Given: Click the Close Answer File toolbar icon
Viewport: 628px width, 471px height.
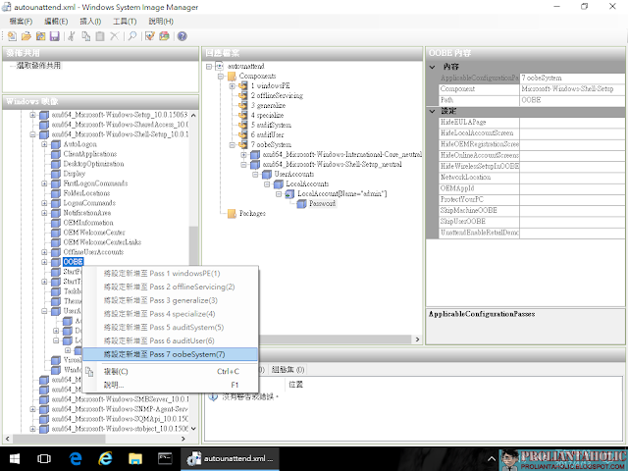Looking at the screenshot, I should pos(40,36).
